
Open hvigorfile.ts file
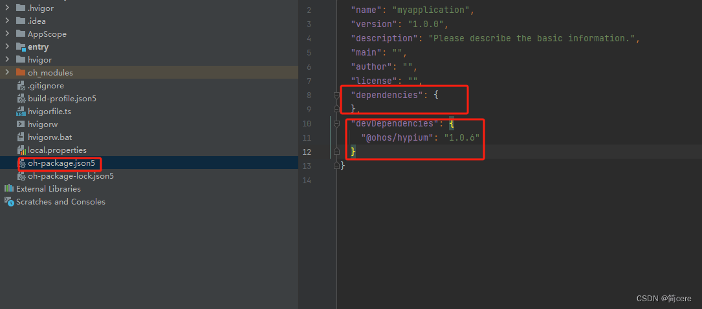click(49, 111)
